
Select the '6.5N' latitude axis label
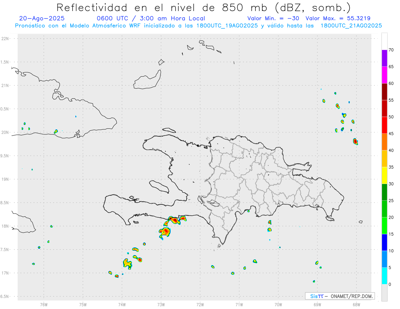[5, 297]
